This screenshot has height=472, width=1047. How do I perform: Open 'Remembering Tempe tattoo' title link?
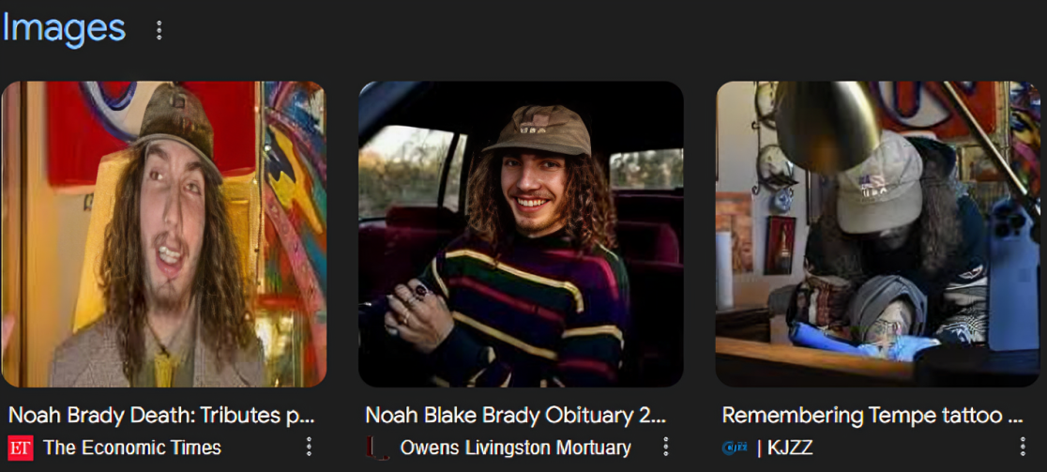coord(872,416)
